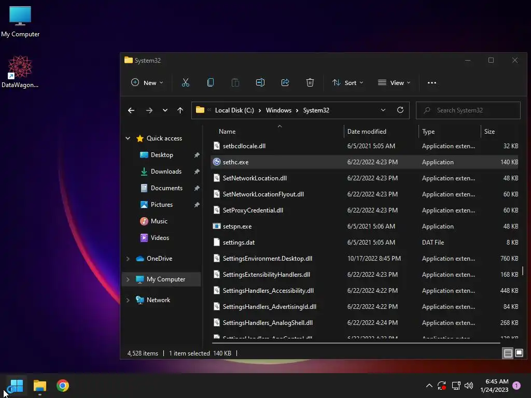Image resolution: width=531 pixels, height=398 pixels.
Task: Click System32 in the address breadcrumb
Action: pyautogui.click(x=316, y=110)
